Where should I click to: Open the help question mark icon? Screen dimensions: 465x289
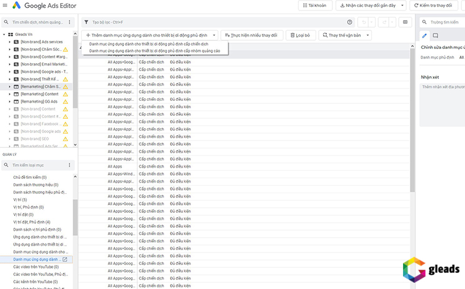350,22
